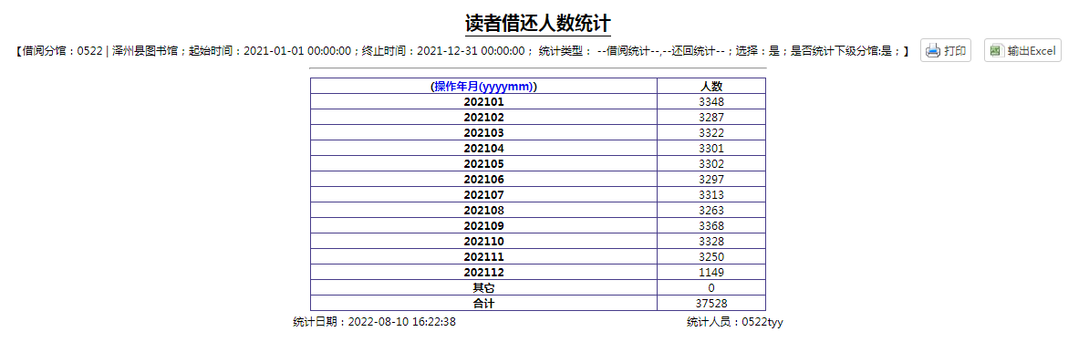Click the 0 value in 其它 row
1089x363 pixels.
[711, 287]
